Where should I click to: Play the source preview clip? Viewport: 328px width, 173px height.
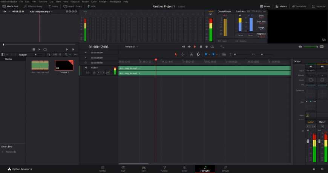pos(39,50)
